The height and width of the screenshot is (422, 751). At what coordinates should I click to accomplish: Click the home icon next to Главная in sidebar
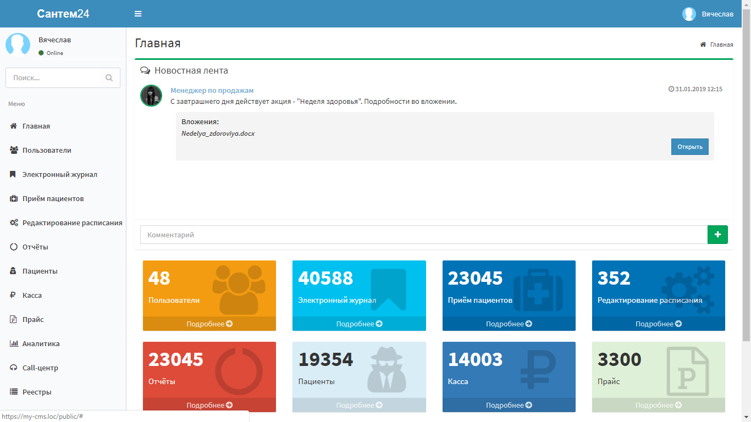(x=14, y=126)
